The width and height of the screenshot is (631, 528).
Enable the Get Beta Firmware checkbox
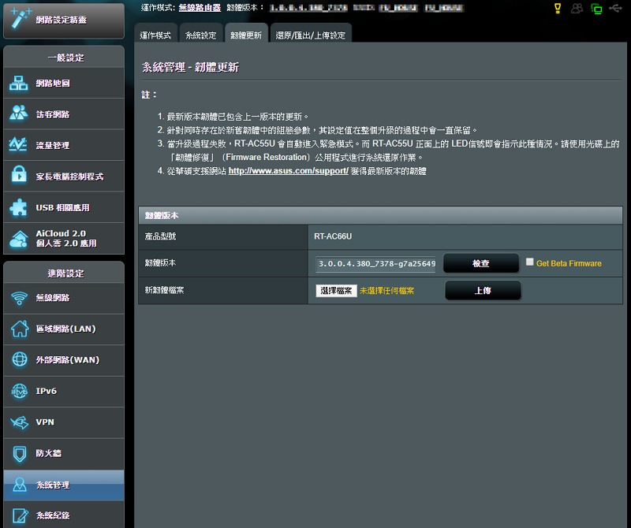pyautogui.click(x=532, y=263)
